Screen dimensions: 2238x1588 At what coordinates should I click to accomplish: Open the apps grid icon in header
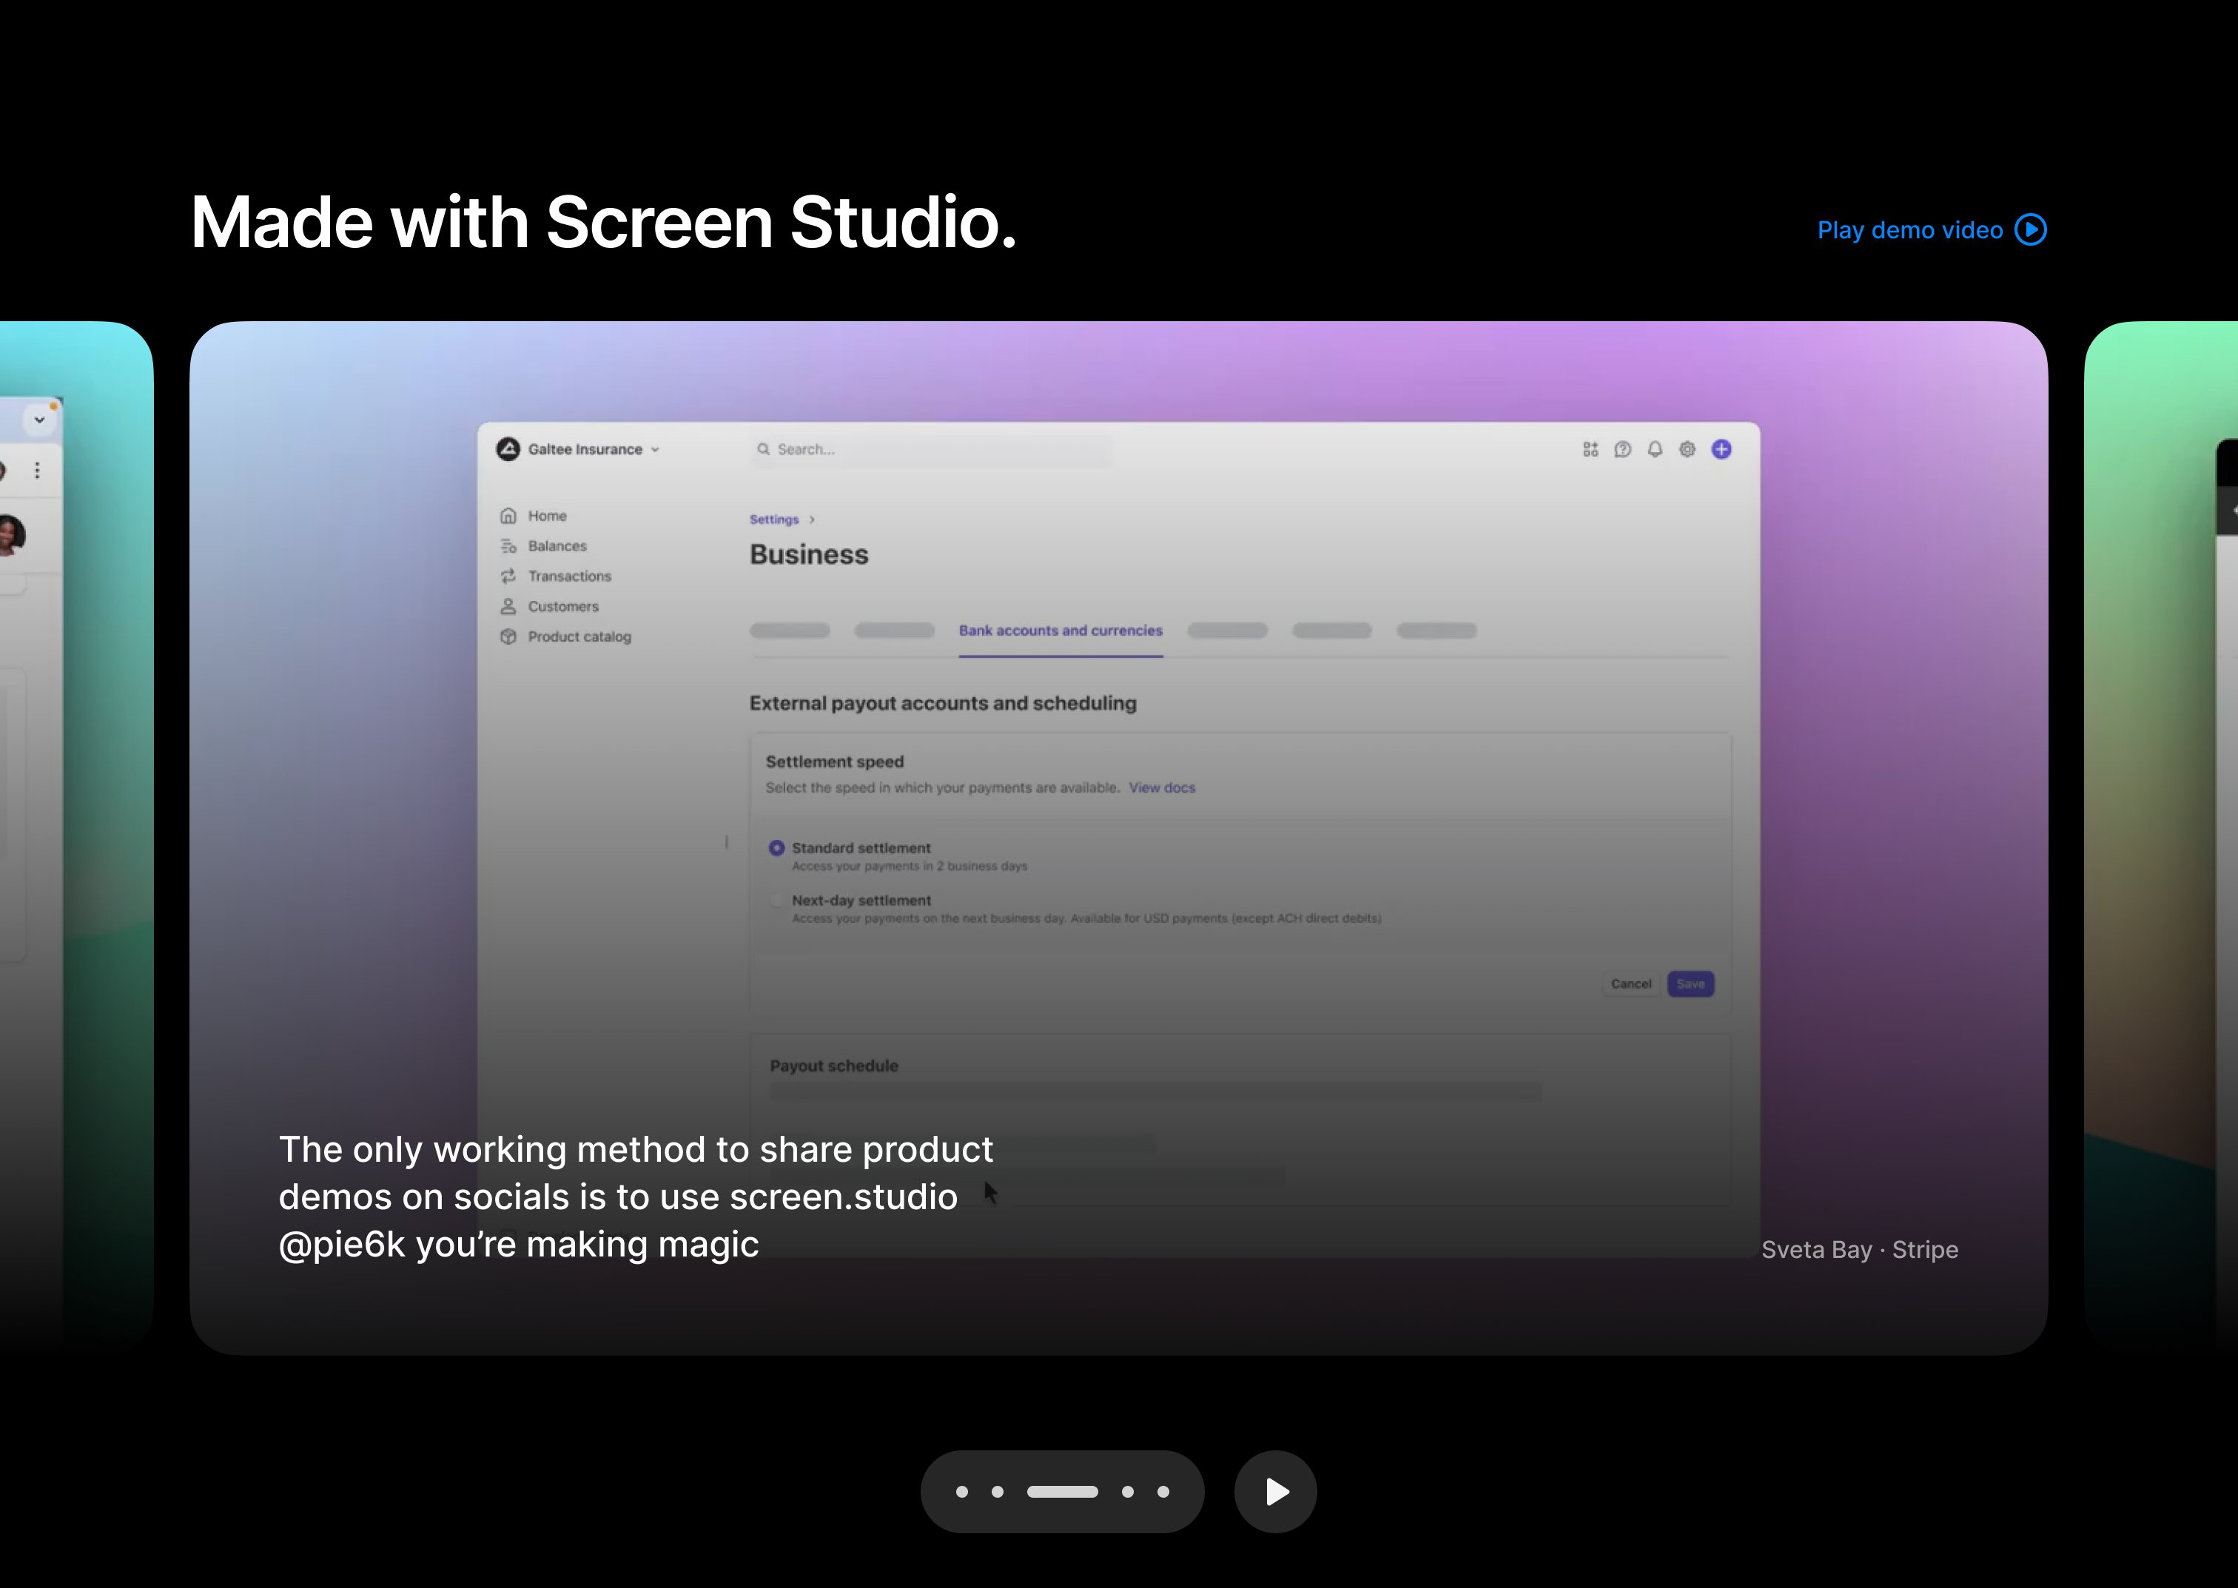point(1590,449)
